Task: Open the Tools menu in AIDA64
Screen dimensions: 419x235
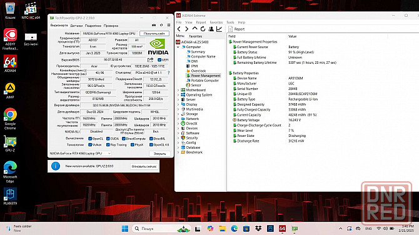Action: [230, 22]
